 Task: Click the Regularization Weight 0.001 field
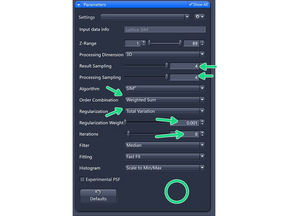pyautogui.click(x=184, y=123)
